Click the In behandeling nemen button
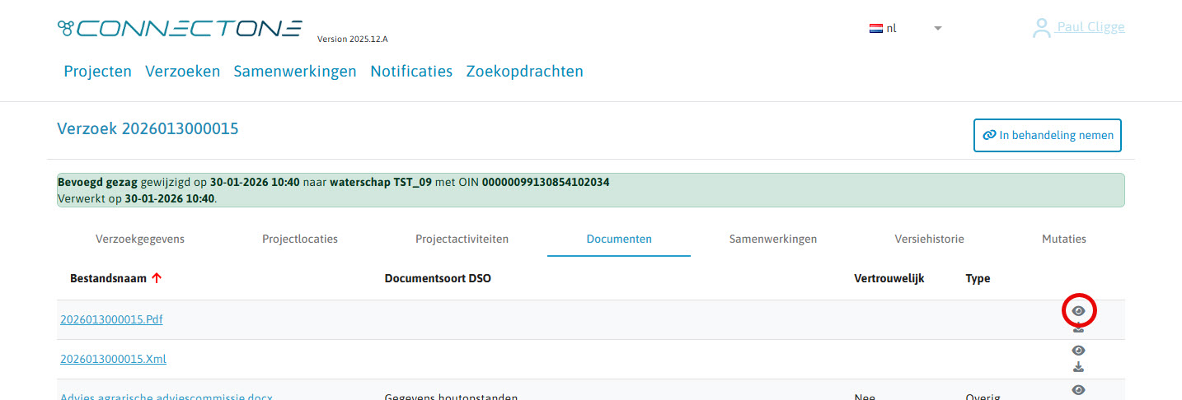Viewport: 1182px width, 400px height. click(1048, 135)
